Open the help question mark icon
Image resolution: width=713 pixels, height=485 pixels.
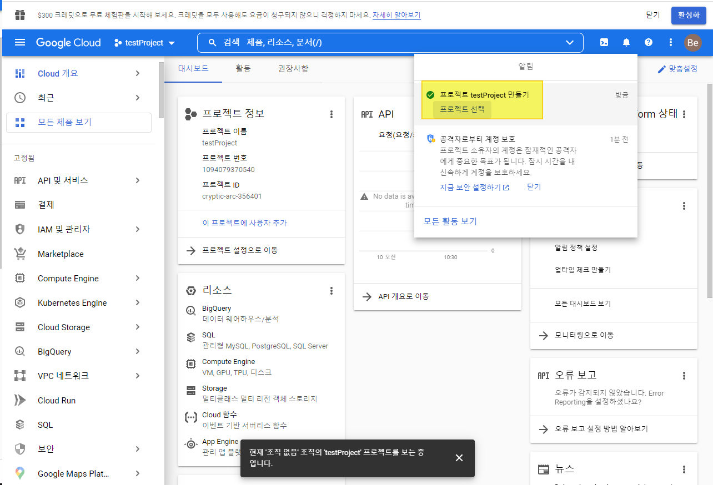click(x=649, y=43)
